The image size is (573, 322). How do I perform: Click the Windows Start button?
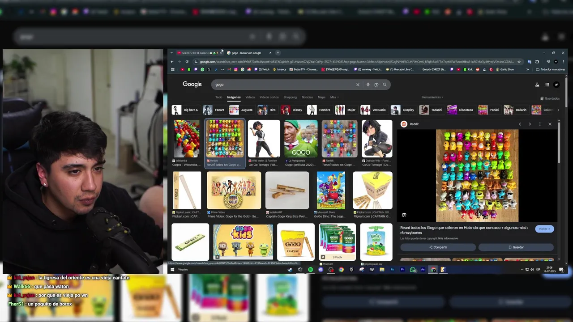coord(172,270)
